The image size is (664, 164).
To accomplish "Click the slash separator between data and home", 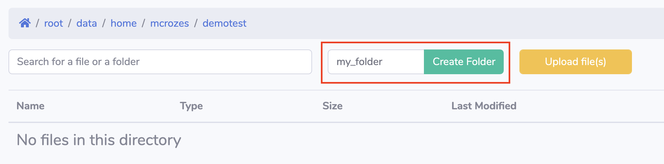I will (x=104, y=23).
